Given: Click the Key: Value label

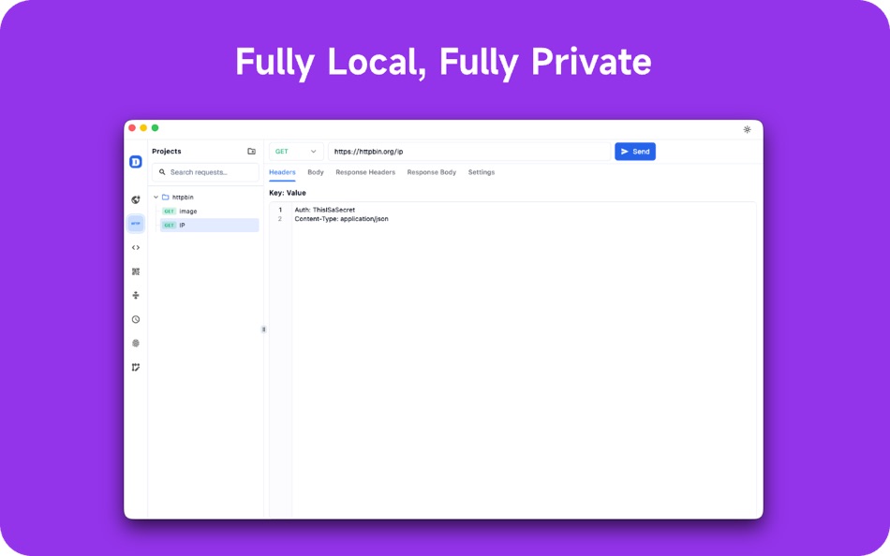Looking at the screenshot, I should [288, 193].
